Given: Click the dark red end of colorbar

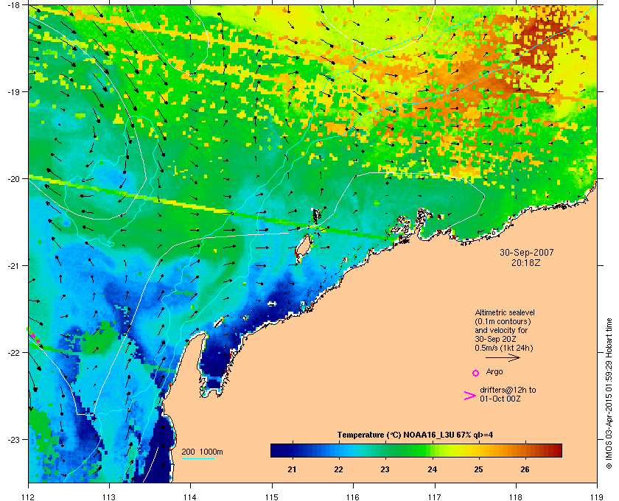Looking at the screenshot, I should point(556,450).
